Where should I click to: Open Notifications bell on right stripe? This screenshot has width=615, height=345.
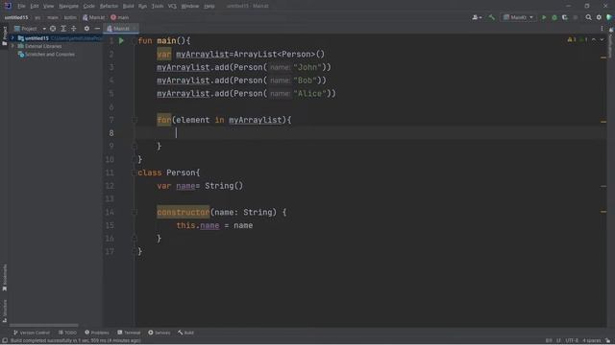pyautogui.click(x=611, y=30)
